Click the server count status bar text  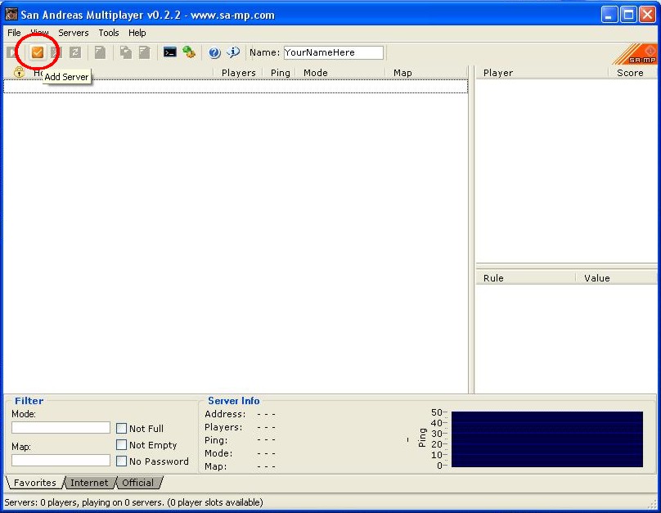click(133, 502)
